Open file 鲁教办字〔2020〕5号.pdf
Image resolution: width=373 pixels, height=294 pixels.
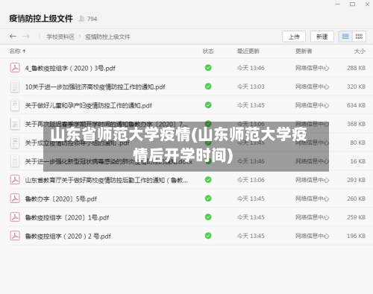click(61, 198)
